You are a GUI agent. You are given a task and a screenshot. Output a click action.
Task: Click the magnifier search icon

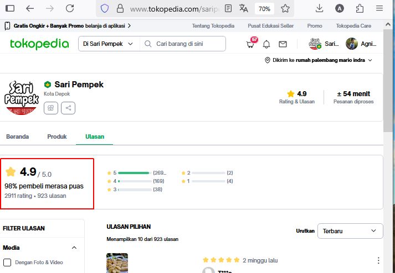point(148,44)
